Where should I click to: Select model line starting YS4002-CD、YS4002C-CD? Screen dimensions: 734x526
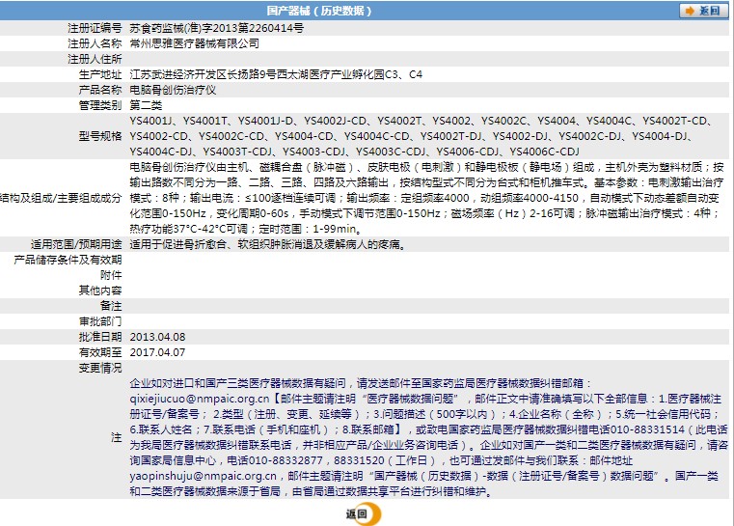pyautogui.click(x=411, y=136)
